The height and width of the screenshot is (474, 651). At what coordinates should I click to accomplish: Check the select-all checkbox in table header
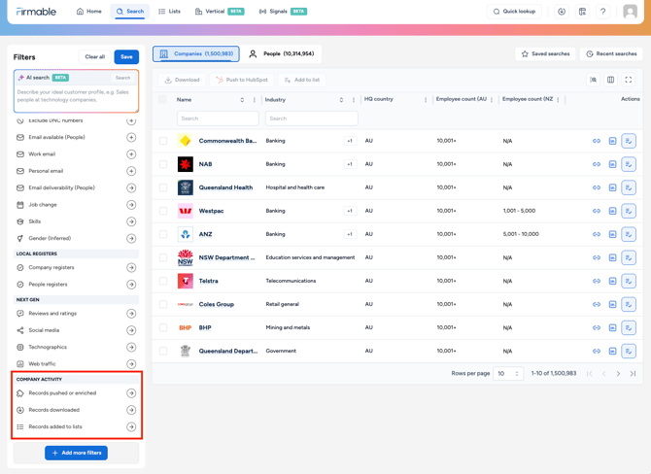163,99
